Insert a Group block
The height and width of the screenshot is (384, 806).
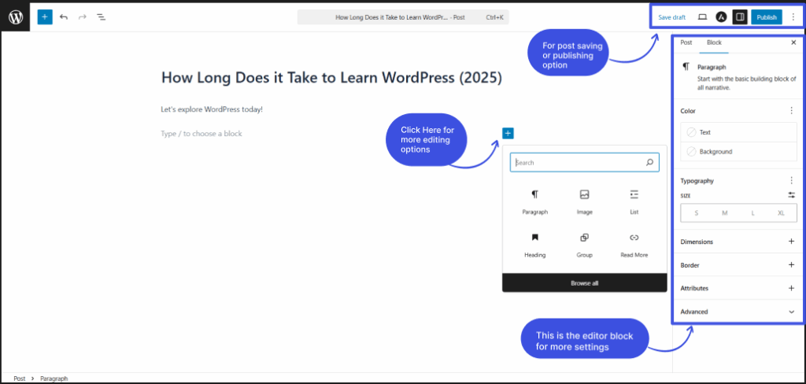(x=585, y=246)
